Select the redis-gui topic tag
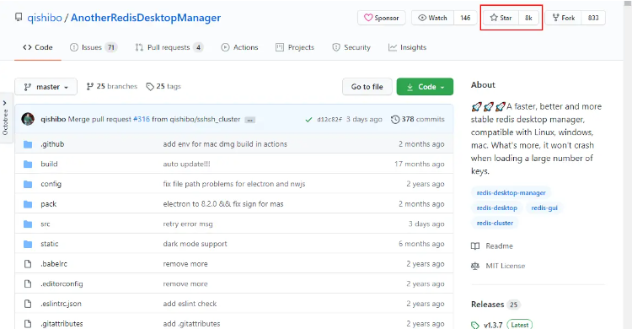 pyautogui.click(x=544, y=208)
